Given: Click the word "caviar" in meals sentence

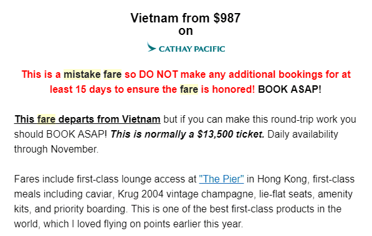Looking at the screenshot, I should tap(100, 194).
